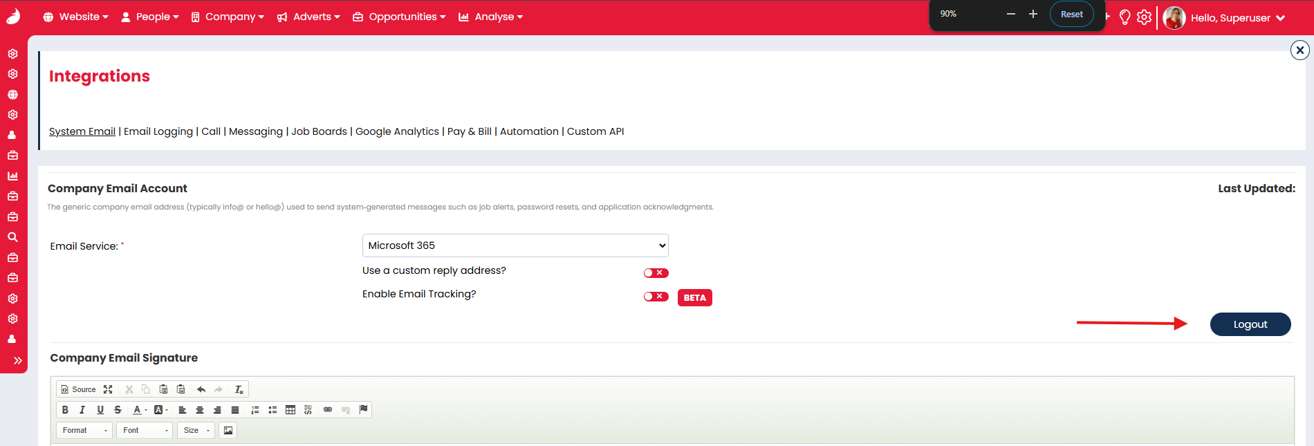Insert a table into the signature

[x=290, y=410]
